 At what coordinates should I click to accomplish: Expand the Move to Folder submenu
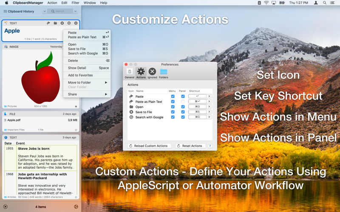coord(87,82)
